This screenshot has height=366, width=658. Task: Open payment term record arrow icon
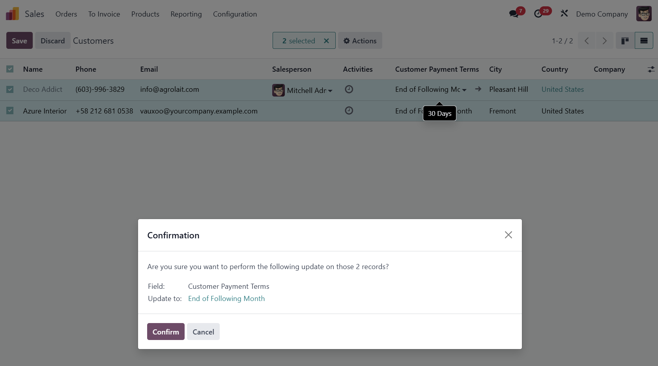[478, 89]
